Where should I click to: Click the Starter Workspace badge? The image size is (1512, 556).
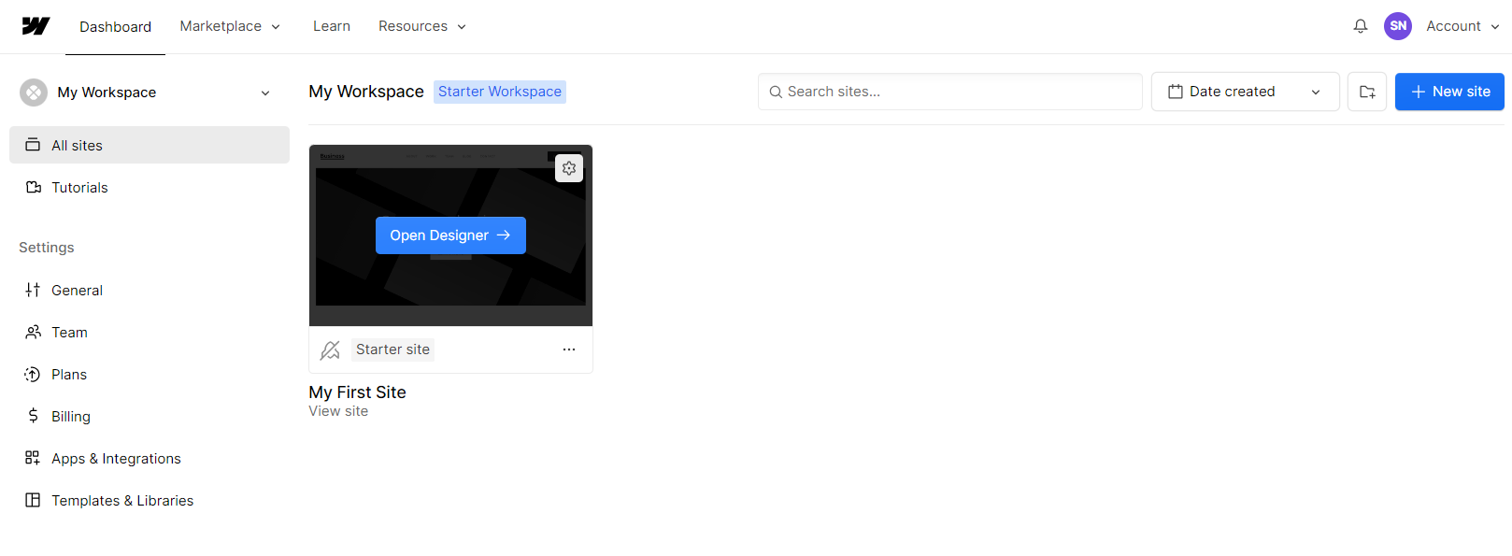click(500, 92)
